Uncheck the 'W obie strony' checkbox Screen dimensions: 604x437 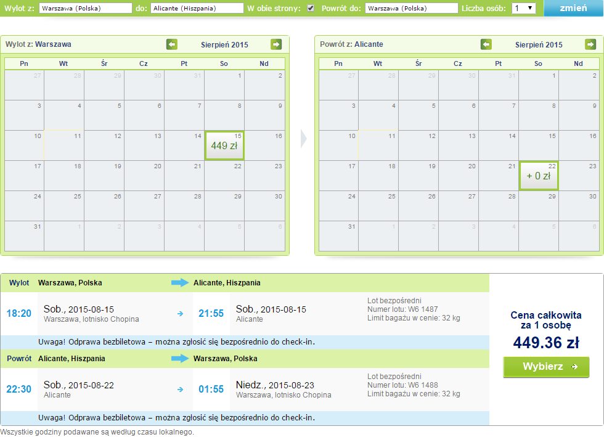click(311, 8)
